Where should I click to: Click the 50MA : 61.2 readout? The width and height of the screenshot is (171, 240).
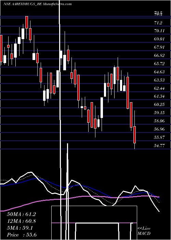pos(21,214)
